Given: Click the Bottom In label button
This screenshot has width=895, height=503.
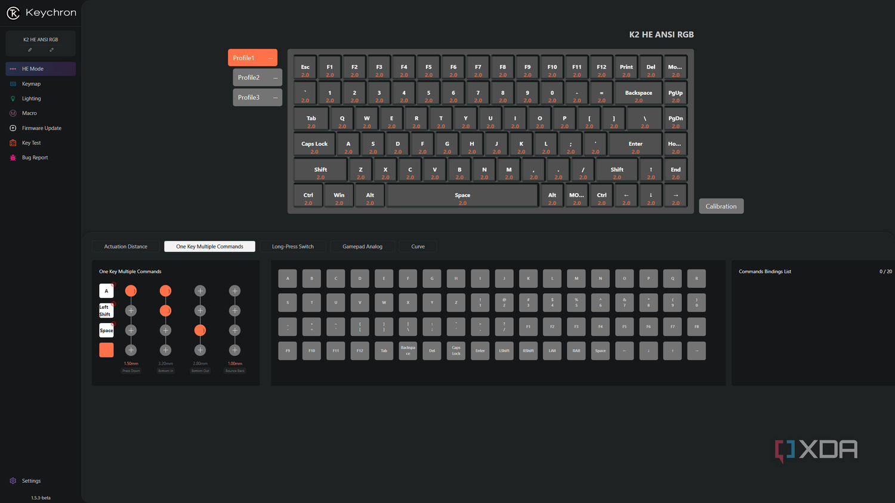Looking at the screenshot, I should [x=166, y=371].
